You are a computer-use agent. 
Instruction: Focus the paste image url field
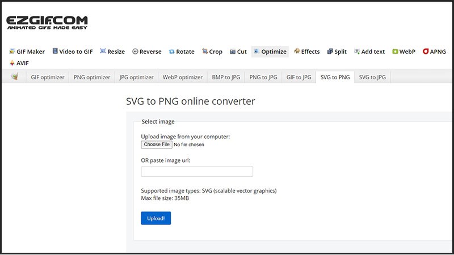pyautogui.click(x=197, y=172)
